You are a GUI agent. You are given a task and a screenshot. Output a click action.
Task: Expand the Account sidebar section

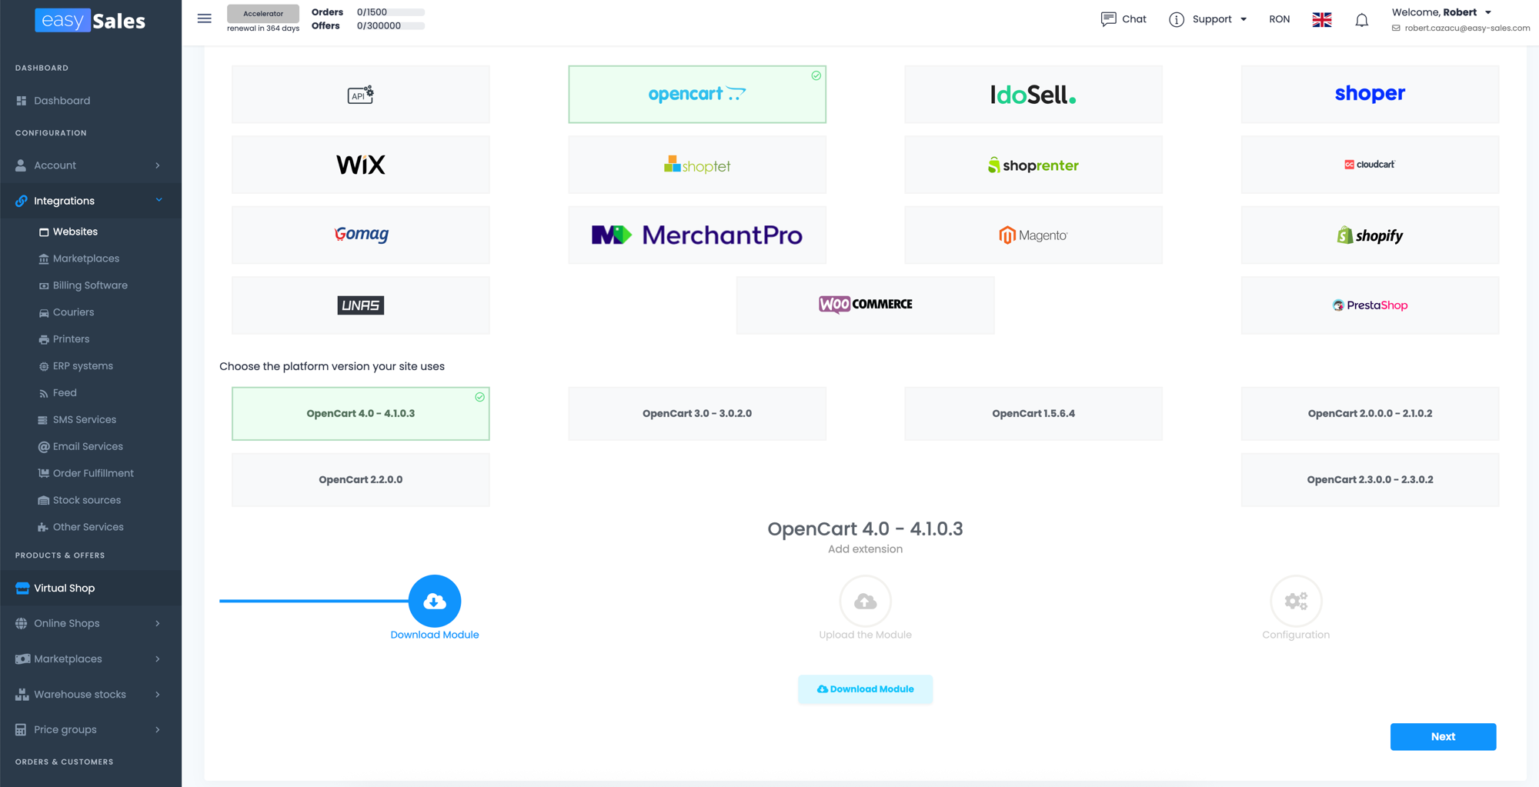tap(91, 165)
